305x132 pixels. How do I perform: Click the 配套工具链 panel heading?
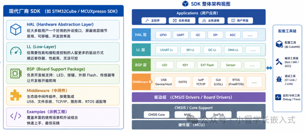[287, 31]
